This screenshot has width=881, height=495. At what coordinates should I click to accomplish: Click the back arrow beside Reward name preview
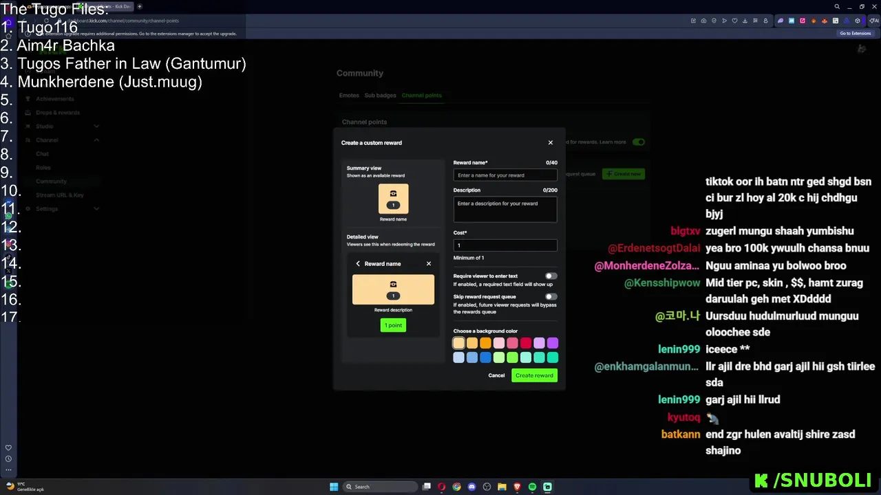click(x=358, y=263)
